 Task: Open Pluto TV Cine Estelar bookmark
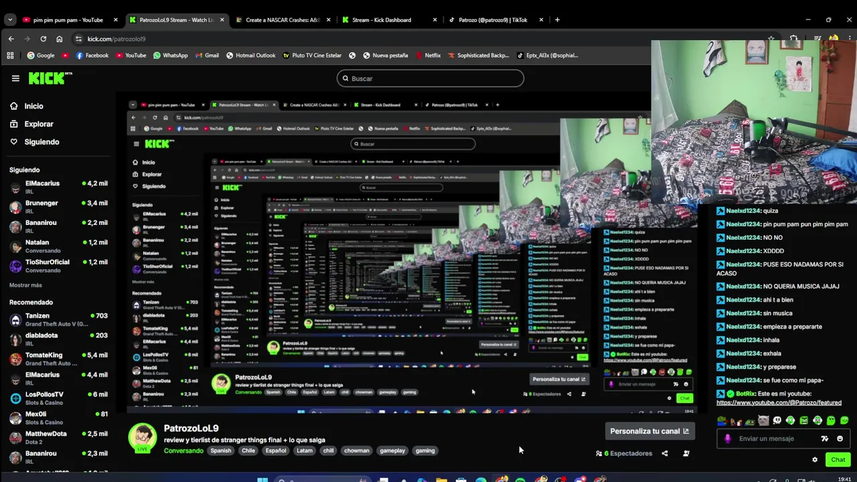tap(312, 56)
